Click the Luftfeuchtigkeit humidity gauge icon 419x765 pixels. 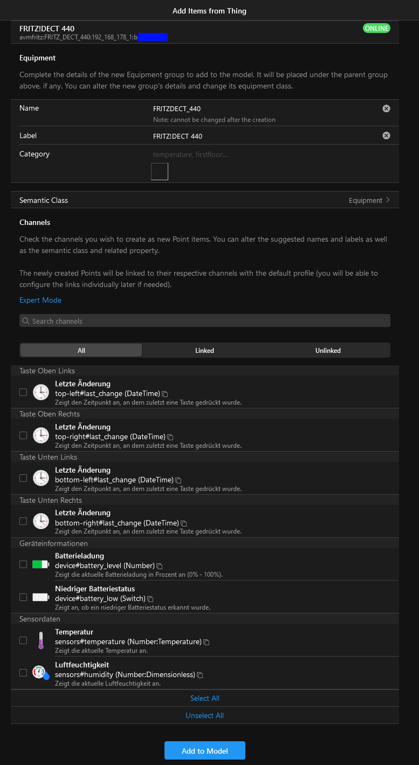point(40,673)
